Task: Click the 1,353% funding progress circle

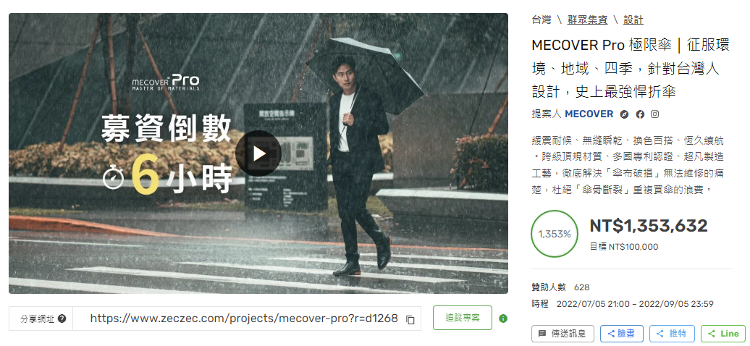Action: point(555,234)
